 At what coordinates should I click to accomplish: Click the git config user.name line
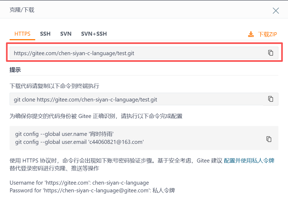coord(64,134)
